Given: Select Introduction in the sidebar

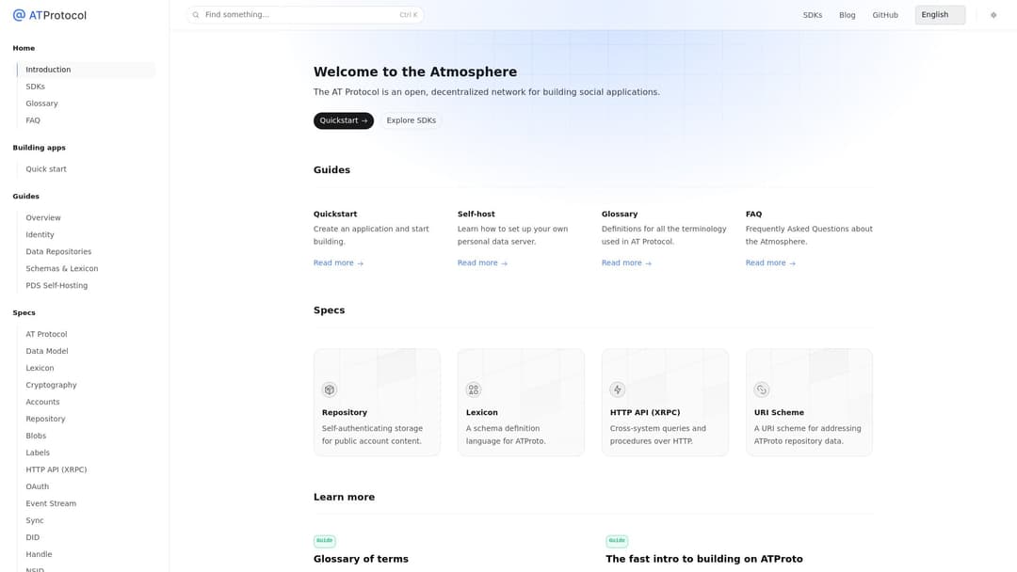Looking at the screenshot, I should (x=87, y=70).
